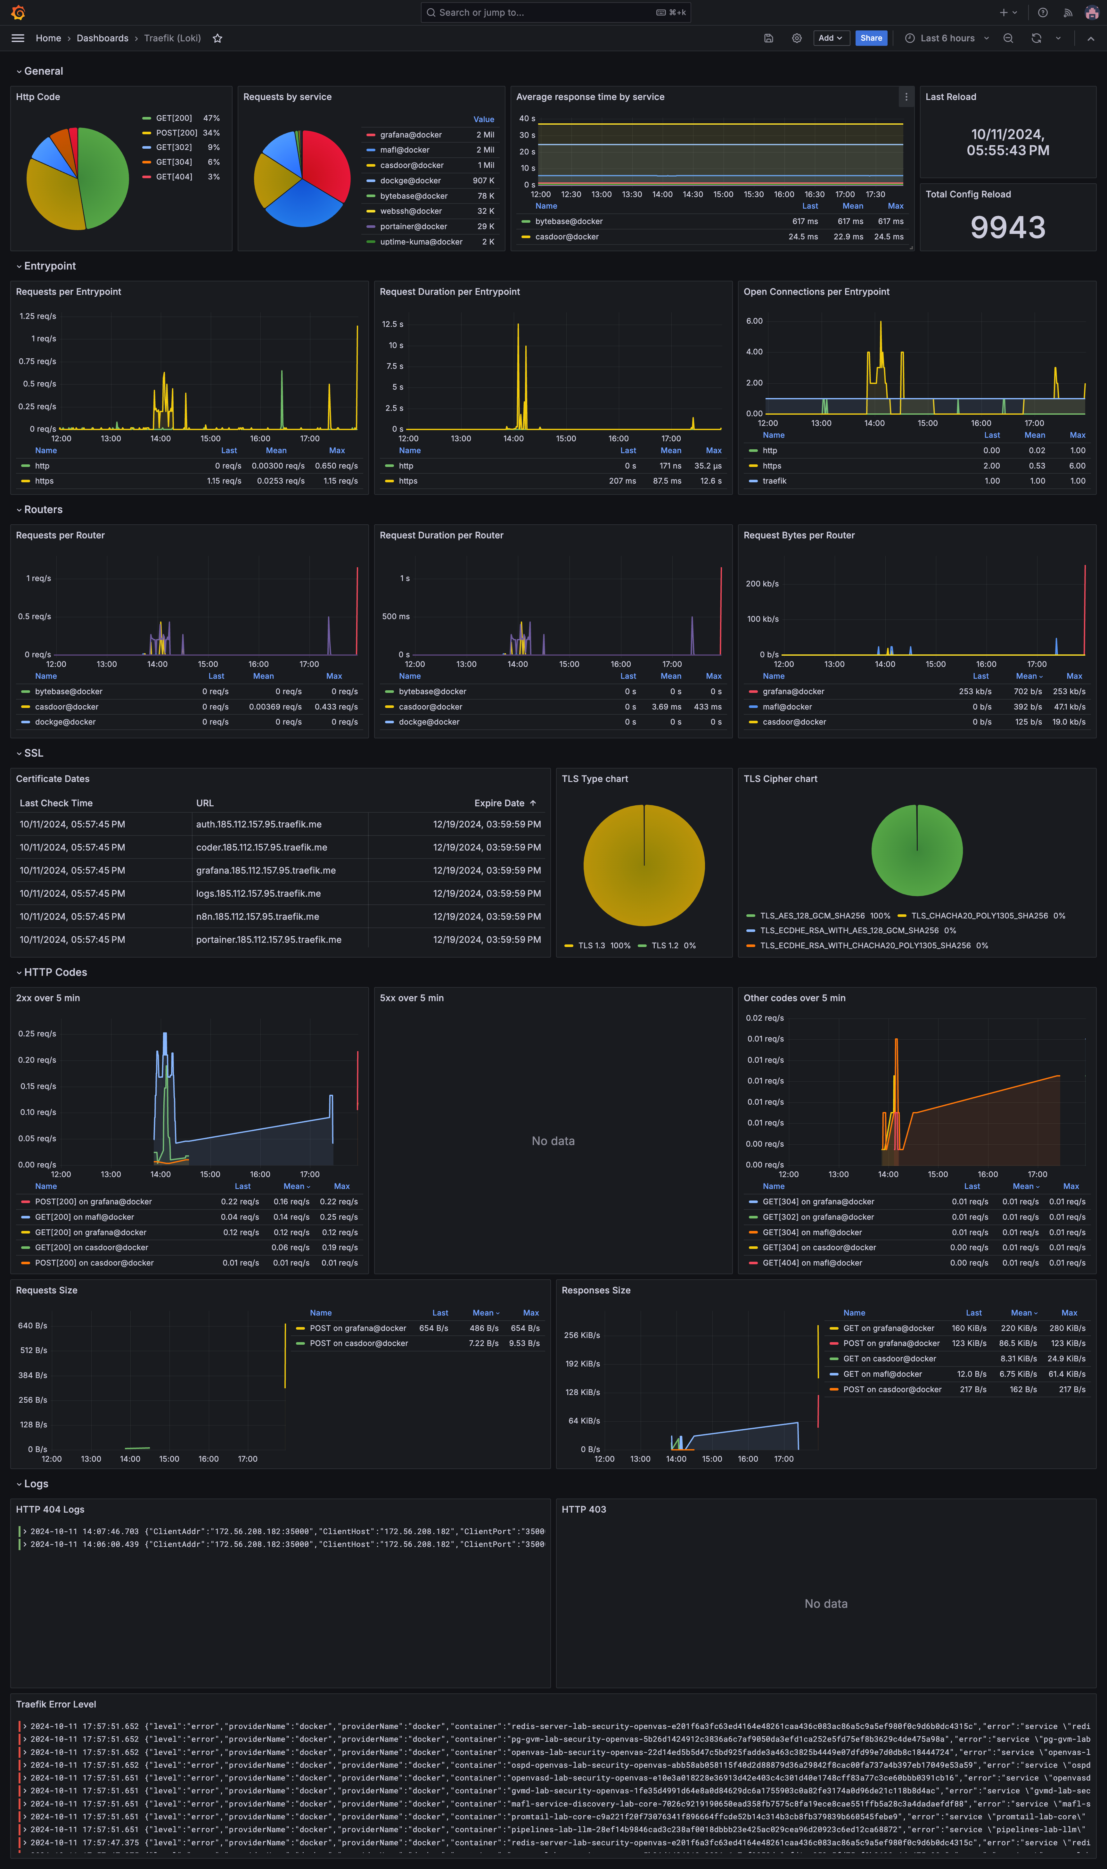The image size is (1107, 1869).
Task: Open the user profile avatar
Action: 1091,13
